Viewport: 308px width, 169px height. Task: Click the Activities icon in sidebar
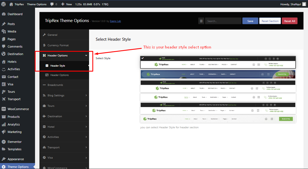[4, 69]
